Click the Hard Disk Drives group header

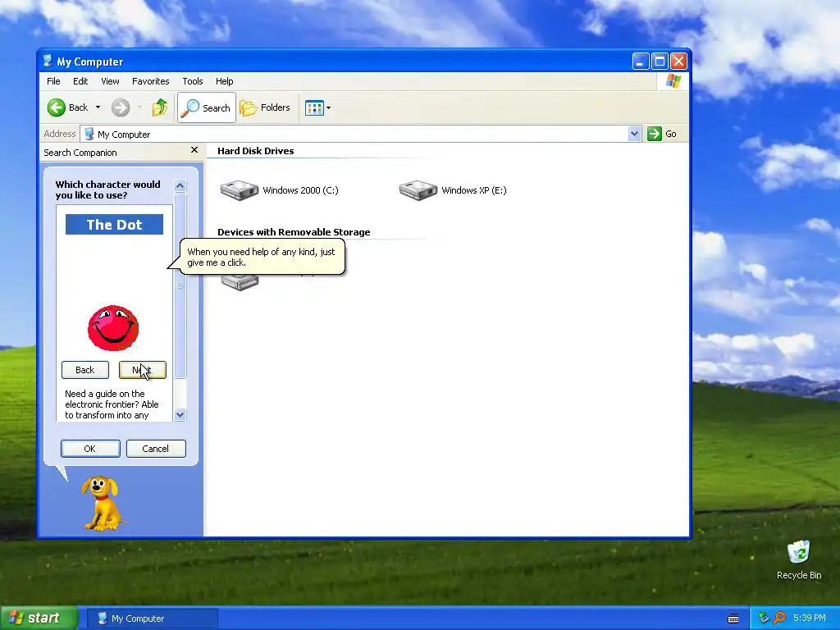click(256, 151)
